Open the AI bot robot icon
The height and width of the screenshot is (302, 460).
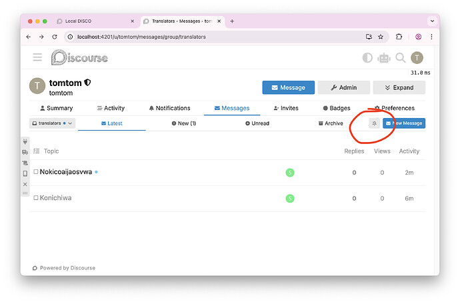(384, 58)
